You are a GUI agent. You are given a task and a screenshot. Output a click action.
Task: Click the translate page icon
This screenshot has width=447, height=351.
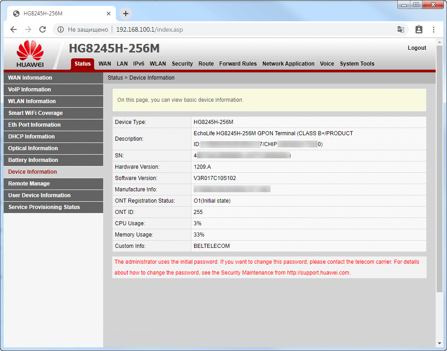point(400,29)
